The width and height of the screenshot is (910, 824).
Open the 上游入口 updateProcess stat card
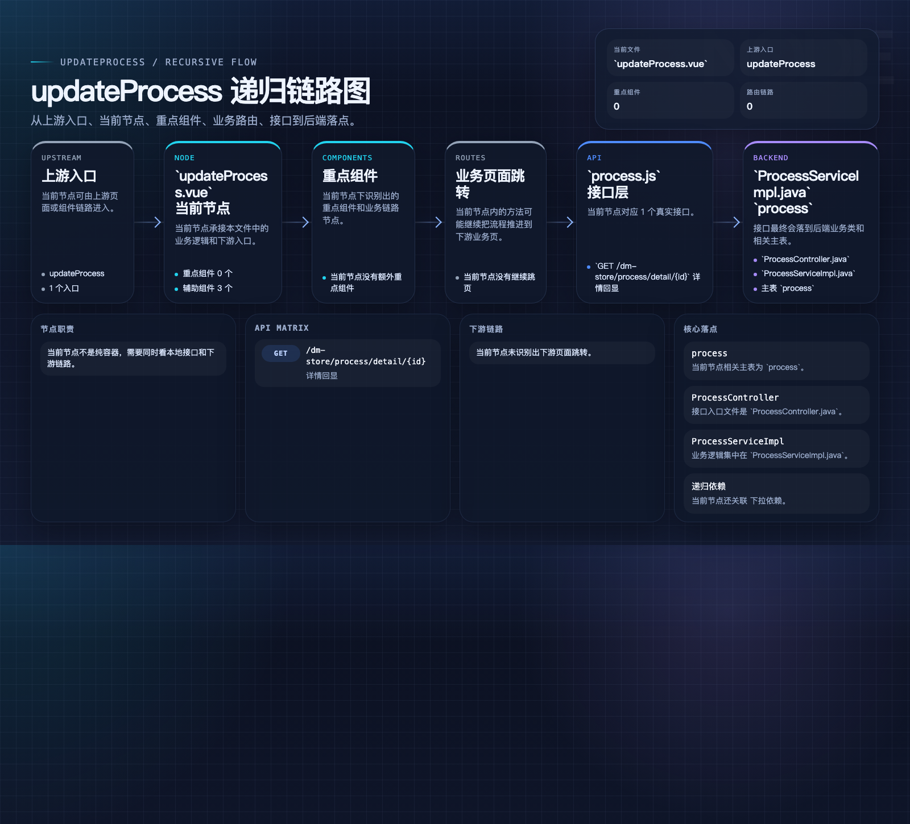click(x=803, y=58)
